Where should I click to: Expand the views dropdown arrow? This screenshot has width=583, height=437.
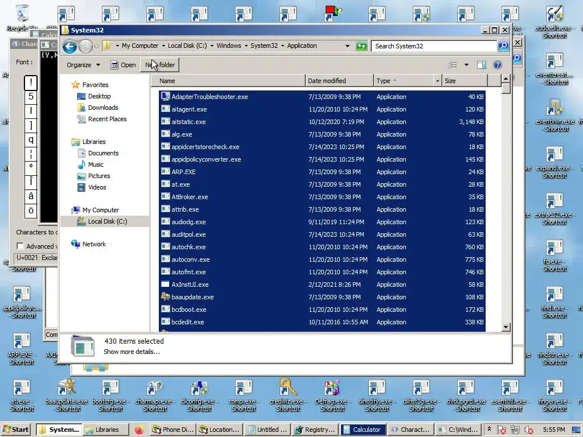coord(466,65)
